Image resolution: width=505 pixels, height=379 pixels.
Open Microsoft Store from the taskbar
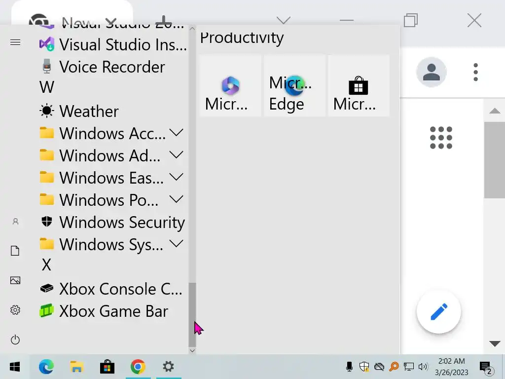[107, 367]
